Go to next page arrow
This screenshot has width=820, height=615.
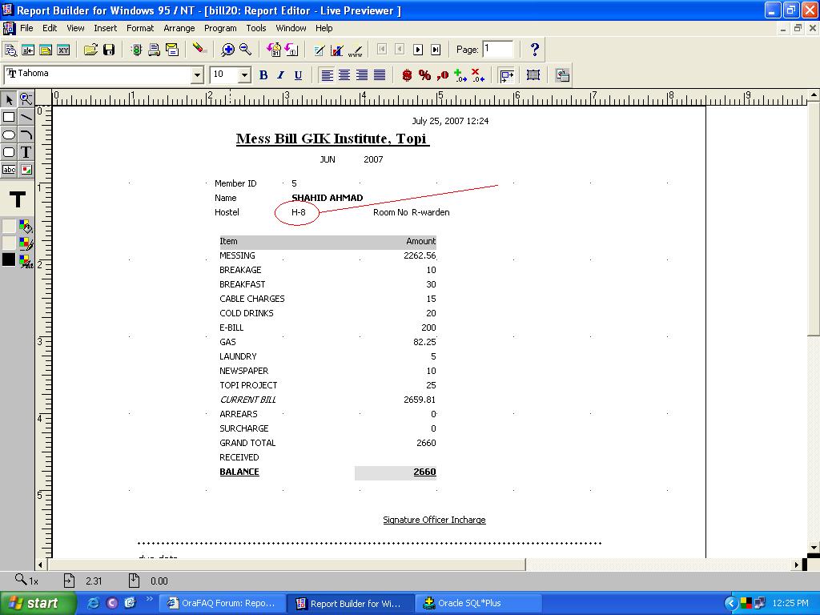(418, 50)
